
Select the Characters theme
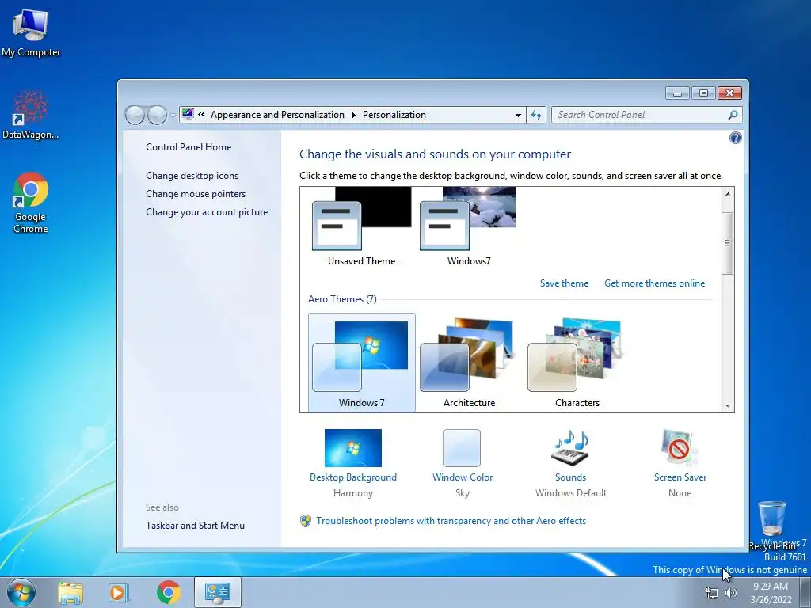point(577,363)
